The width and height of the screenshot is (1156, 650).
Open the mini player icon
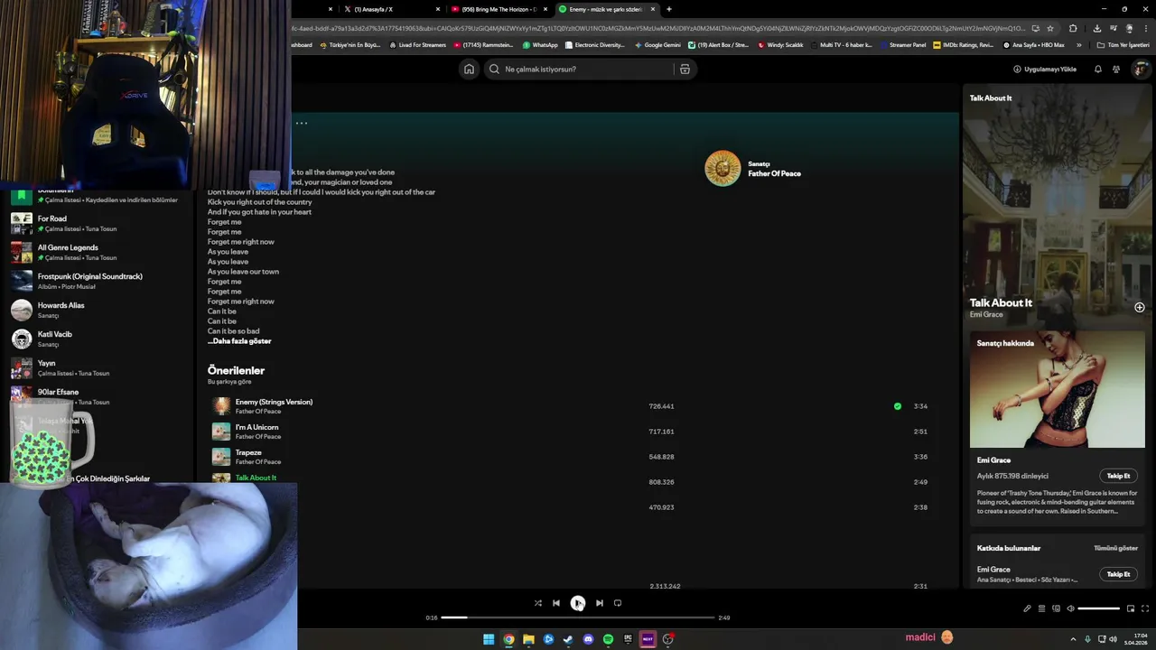[x=1130, y=608]
